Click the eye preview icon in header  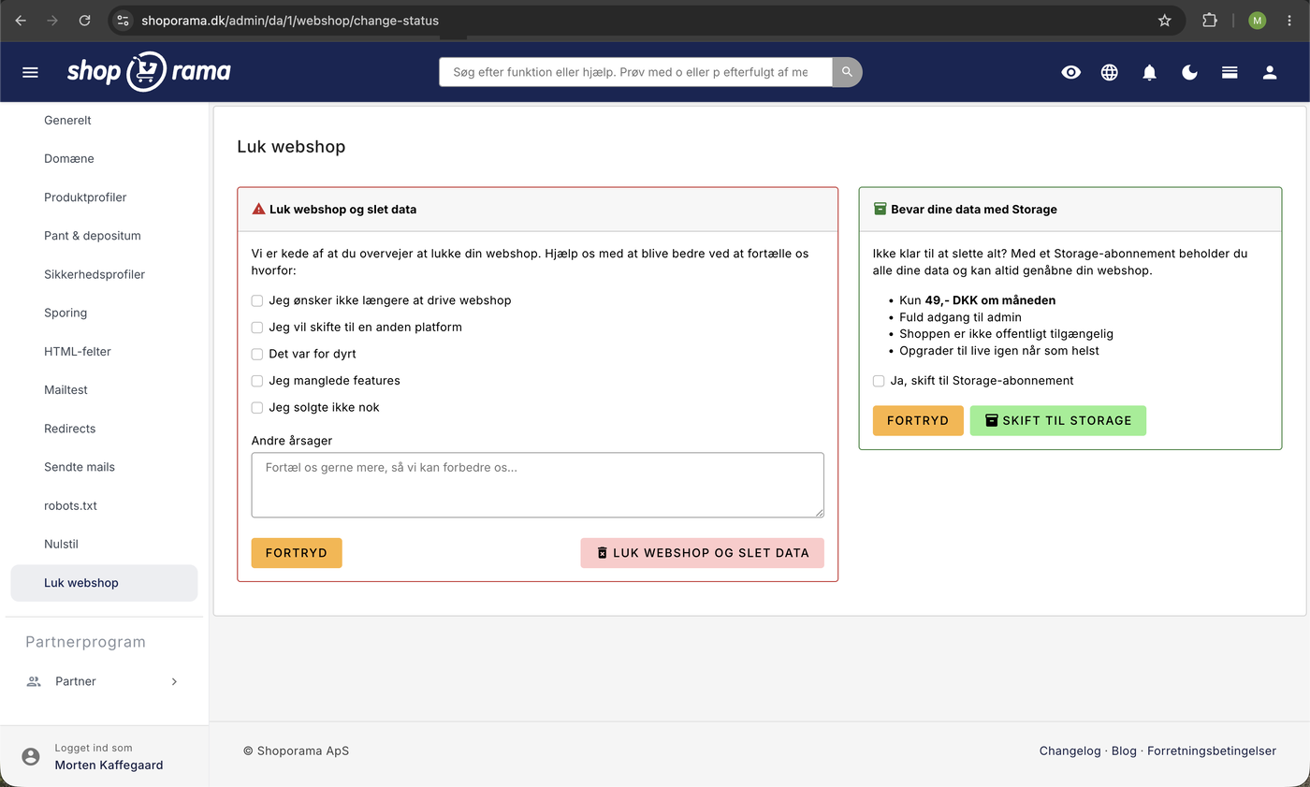pyautogui.click(x=1071, y=72)
